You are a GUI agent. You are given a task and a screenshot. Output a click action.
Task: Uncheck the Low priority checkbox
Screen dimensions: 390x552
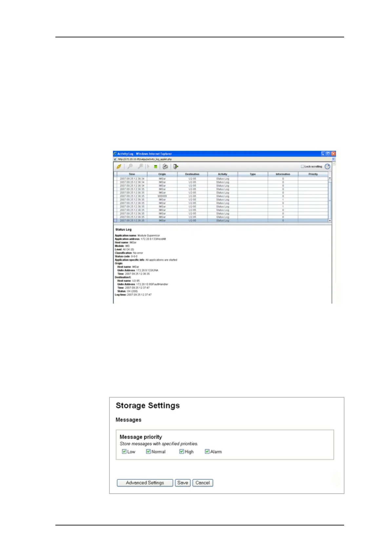coord(124,451)
